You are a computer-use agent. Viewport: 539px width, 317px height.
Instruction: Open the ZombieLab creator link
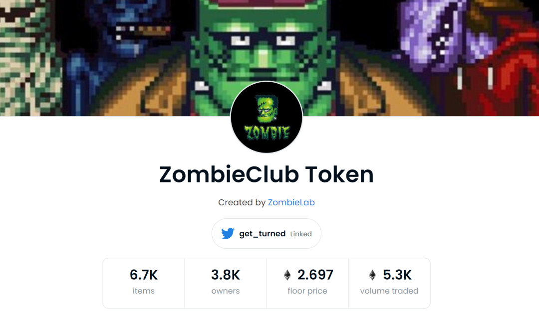point(291,202)
